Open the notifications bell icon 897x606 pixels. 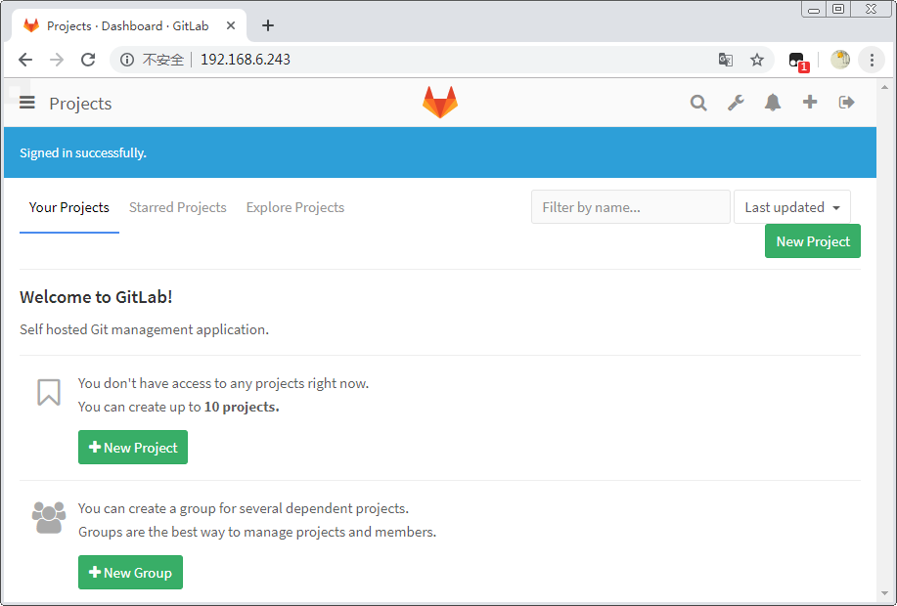point(773,103)
